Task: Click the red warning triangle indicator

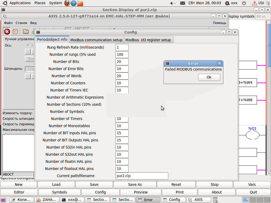Action: (254, 3)
